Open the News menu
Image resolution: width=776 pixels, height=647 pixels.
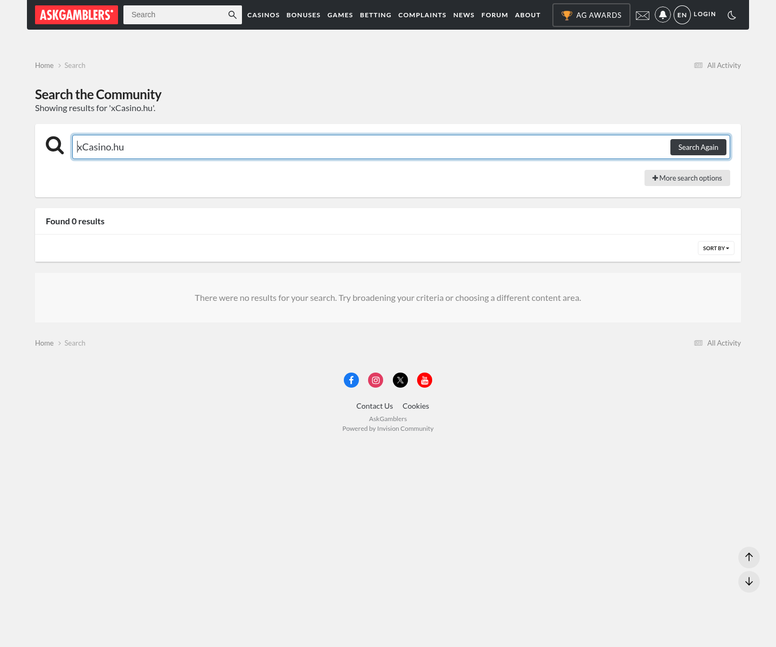pyautogui.click(x=464, y=15)
